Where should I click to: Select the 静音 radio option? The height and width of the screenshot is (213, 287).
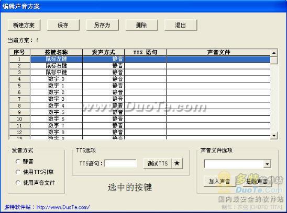click(x=18, y=161)
